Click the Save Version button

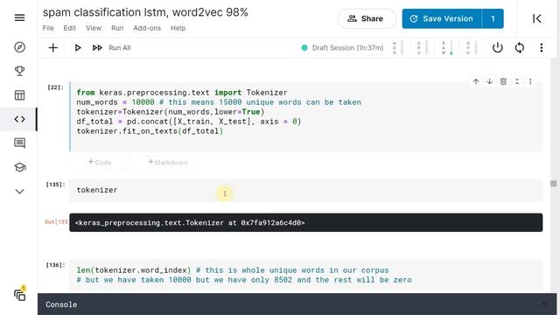(442, 18)
